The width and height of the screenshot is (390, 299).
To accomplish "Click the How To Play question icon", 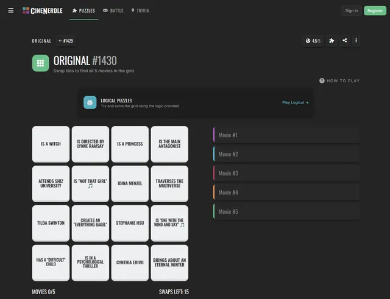I will pos(322,81).
